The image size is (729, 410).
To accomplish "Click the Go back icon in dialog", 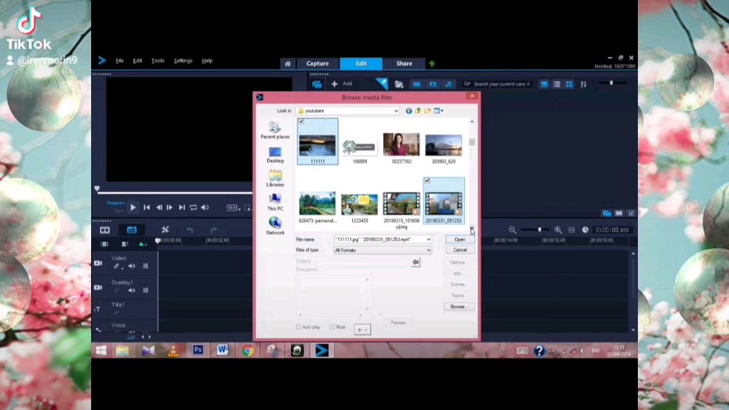I will (x=409, y=111).
